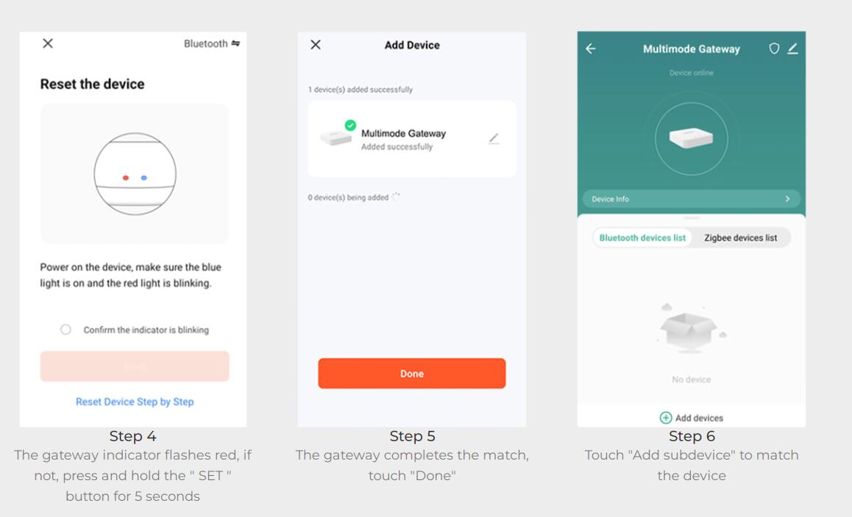Tap the Multimode Gateway added successfully card
The height and width of the screenshot is (517, 852).
pyautogui.click(x=412, y=139)
